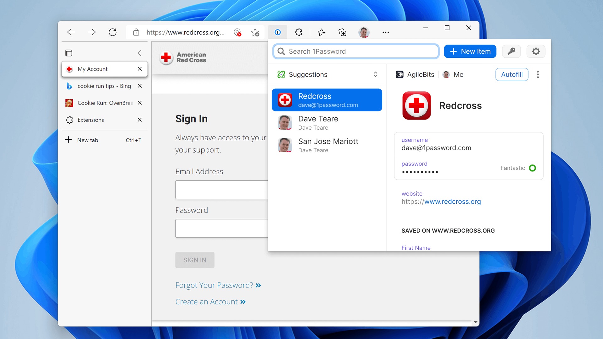Open the browser profile avatar

(x=364, y=32)
